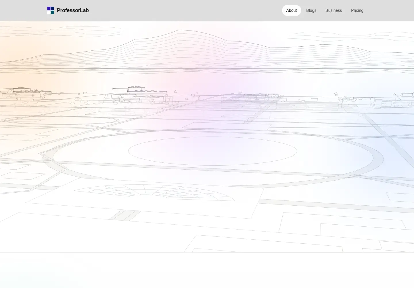Go to the Business page
414x288 pixels.
point(334,10)
